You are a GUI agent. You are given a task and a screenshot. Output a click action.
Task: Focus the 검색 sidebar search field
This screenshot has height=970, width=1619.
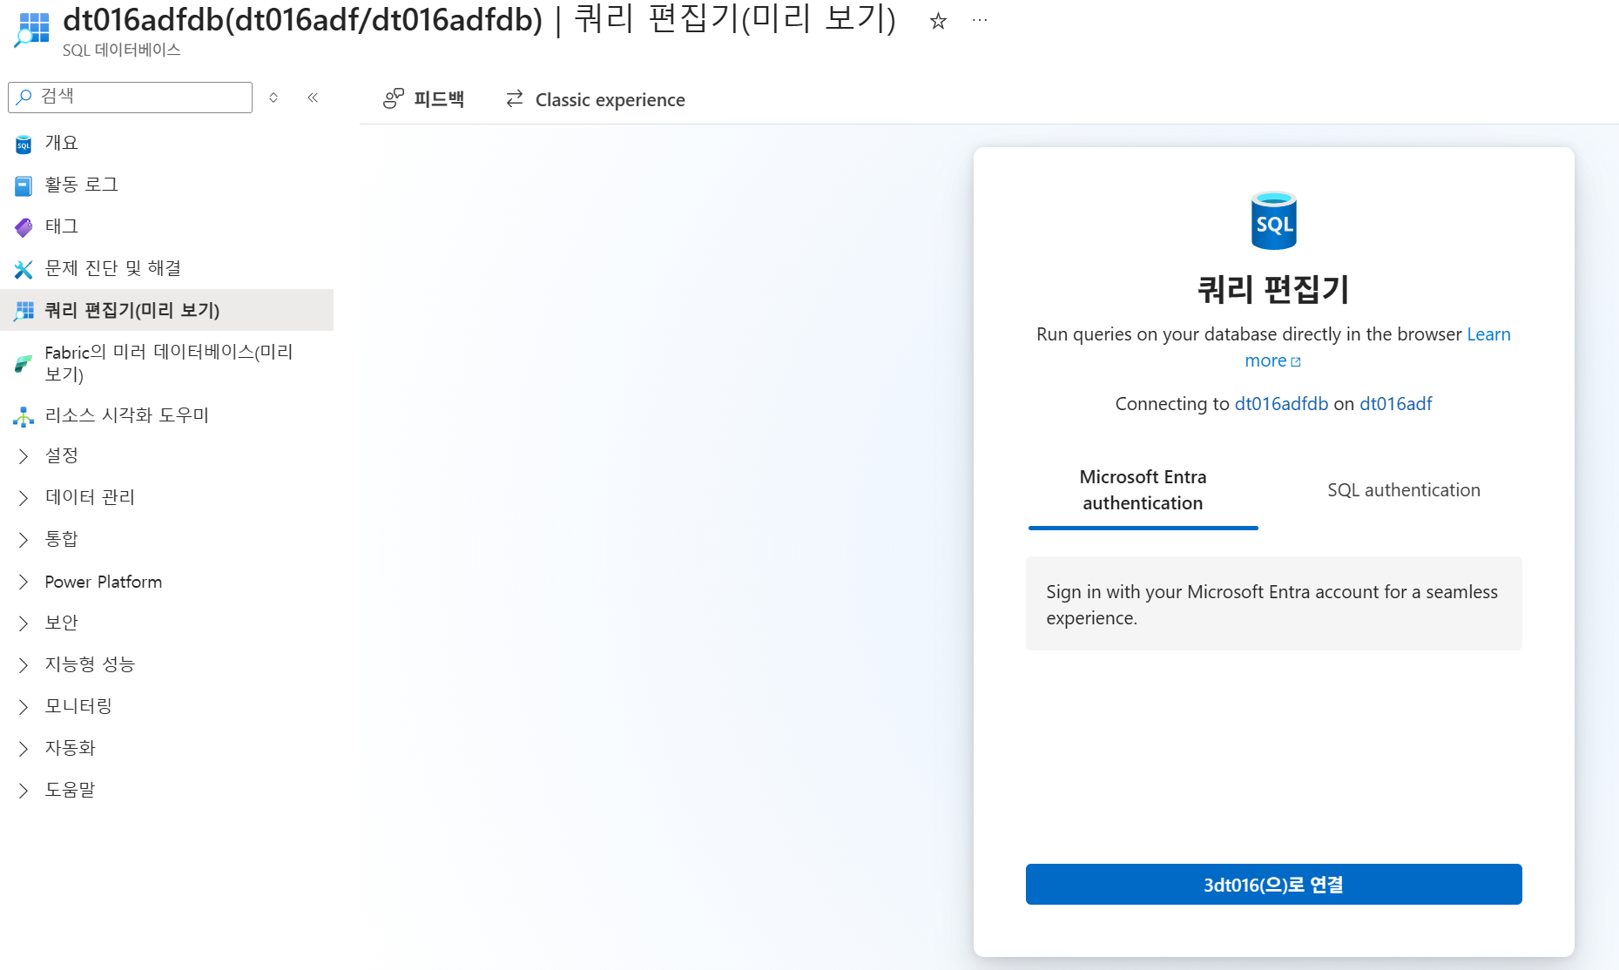point(130,97)
